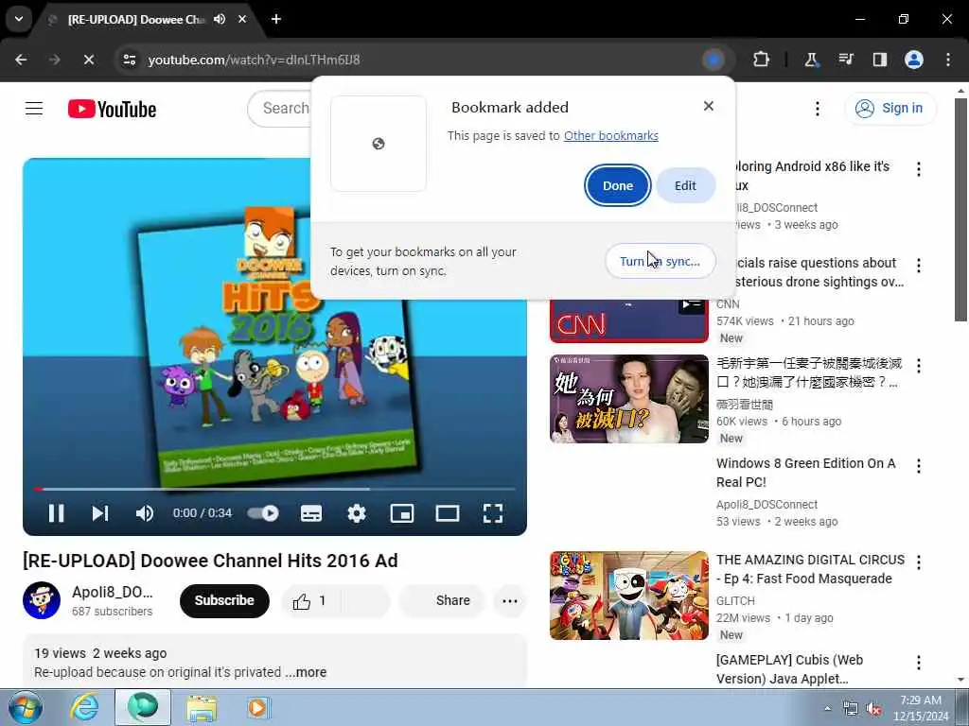
Task: Toggle subtitles/closed captions
Action: (x=310, y=513)
